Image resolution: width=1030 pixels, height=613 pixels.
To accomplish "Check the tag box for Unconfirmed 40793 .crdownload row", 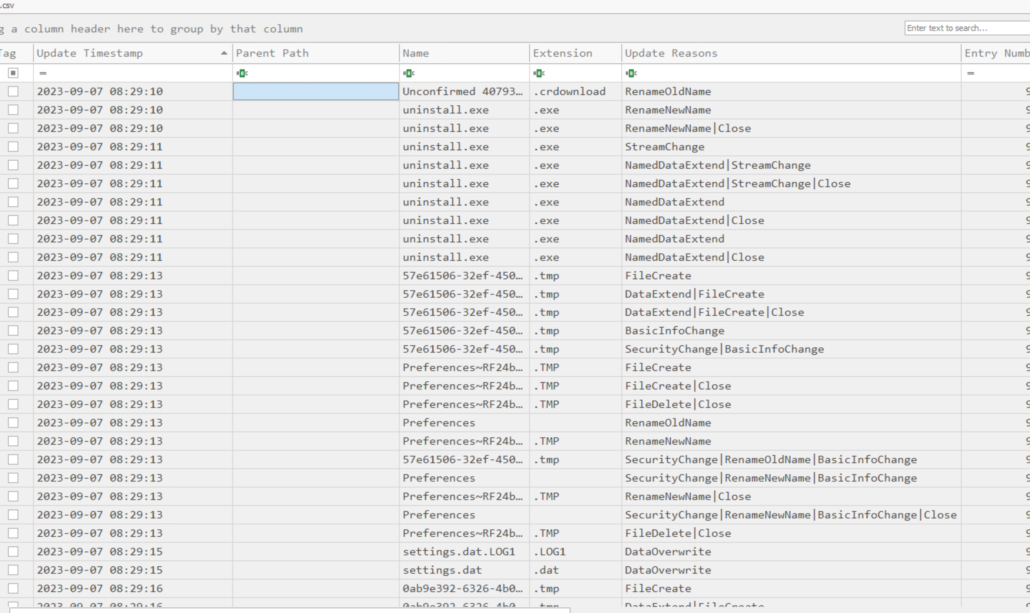I will click(x=13, y=91).
